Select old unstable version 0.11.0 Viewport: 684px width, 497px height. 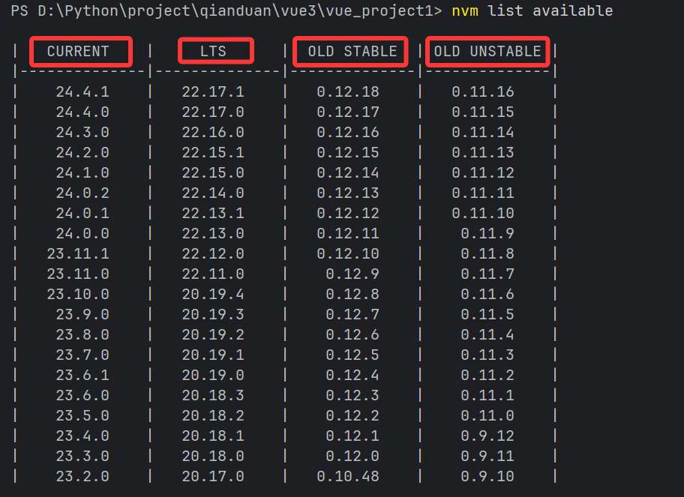(487, 415)
